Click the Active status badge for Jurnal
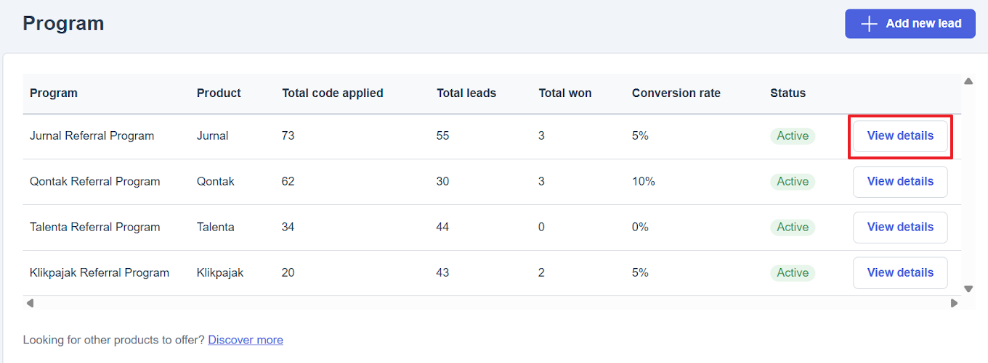The image size is (988, 363). pyautogui.click(x=793, y=136)
